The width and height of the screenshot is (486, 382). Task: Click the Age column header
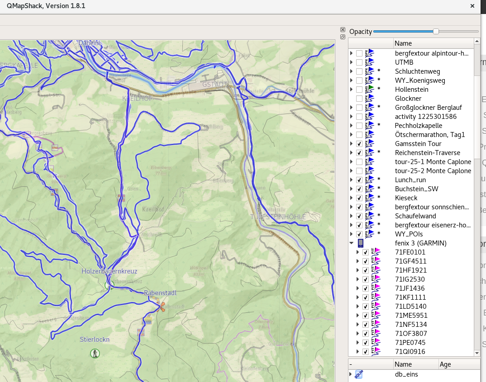(459, 364)
